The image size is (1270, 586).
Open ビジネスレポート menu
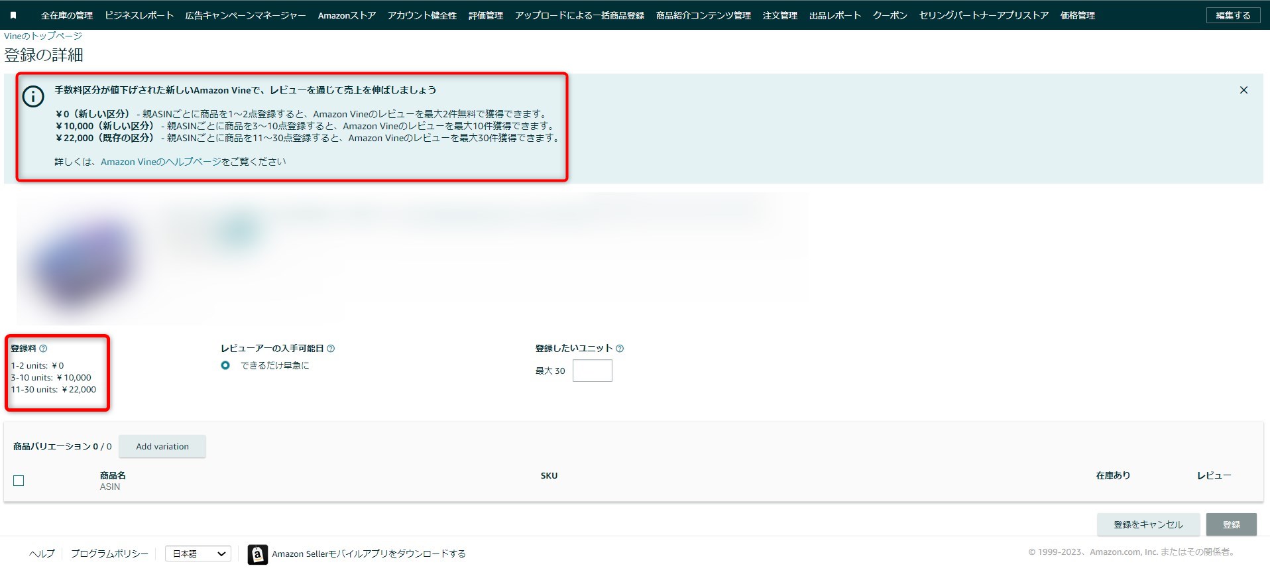click(139, 15)
